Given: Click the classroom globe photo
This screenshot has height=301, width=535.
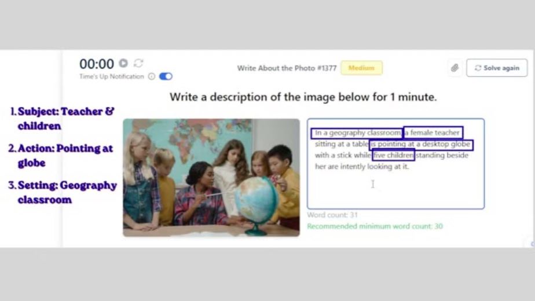Looking at the screenshot, I should (x=211, y=178).
